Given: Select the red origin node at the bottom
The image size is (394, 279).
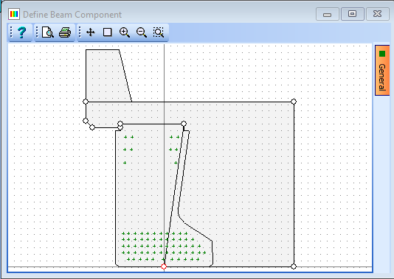Looking at the screenshot, I should click(x=164, y=266).
